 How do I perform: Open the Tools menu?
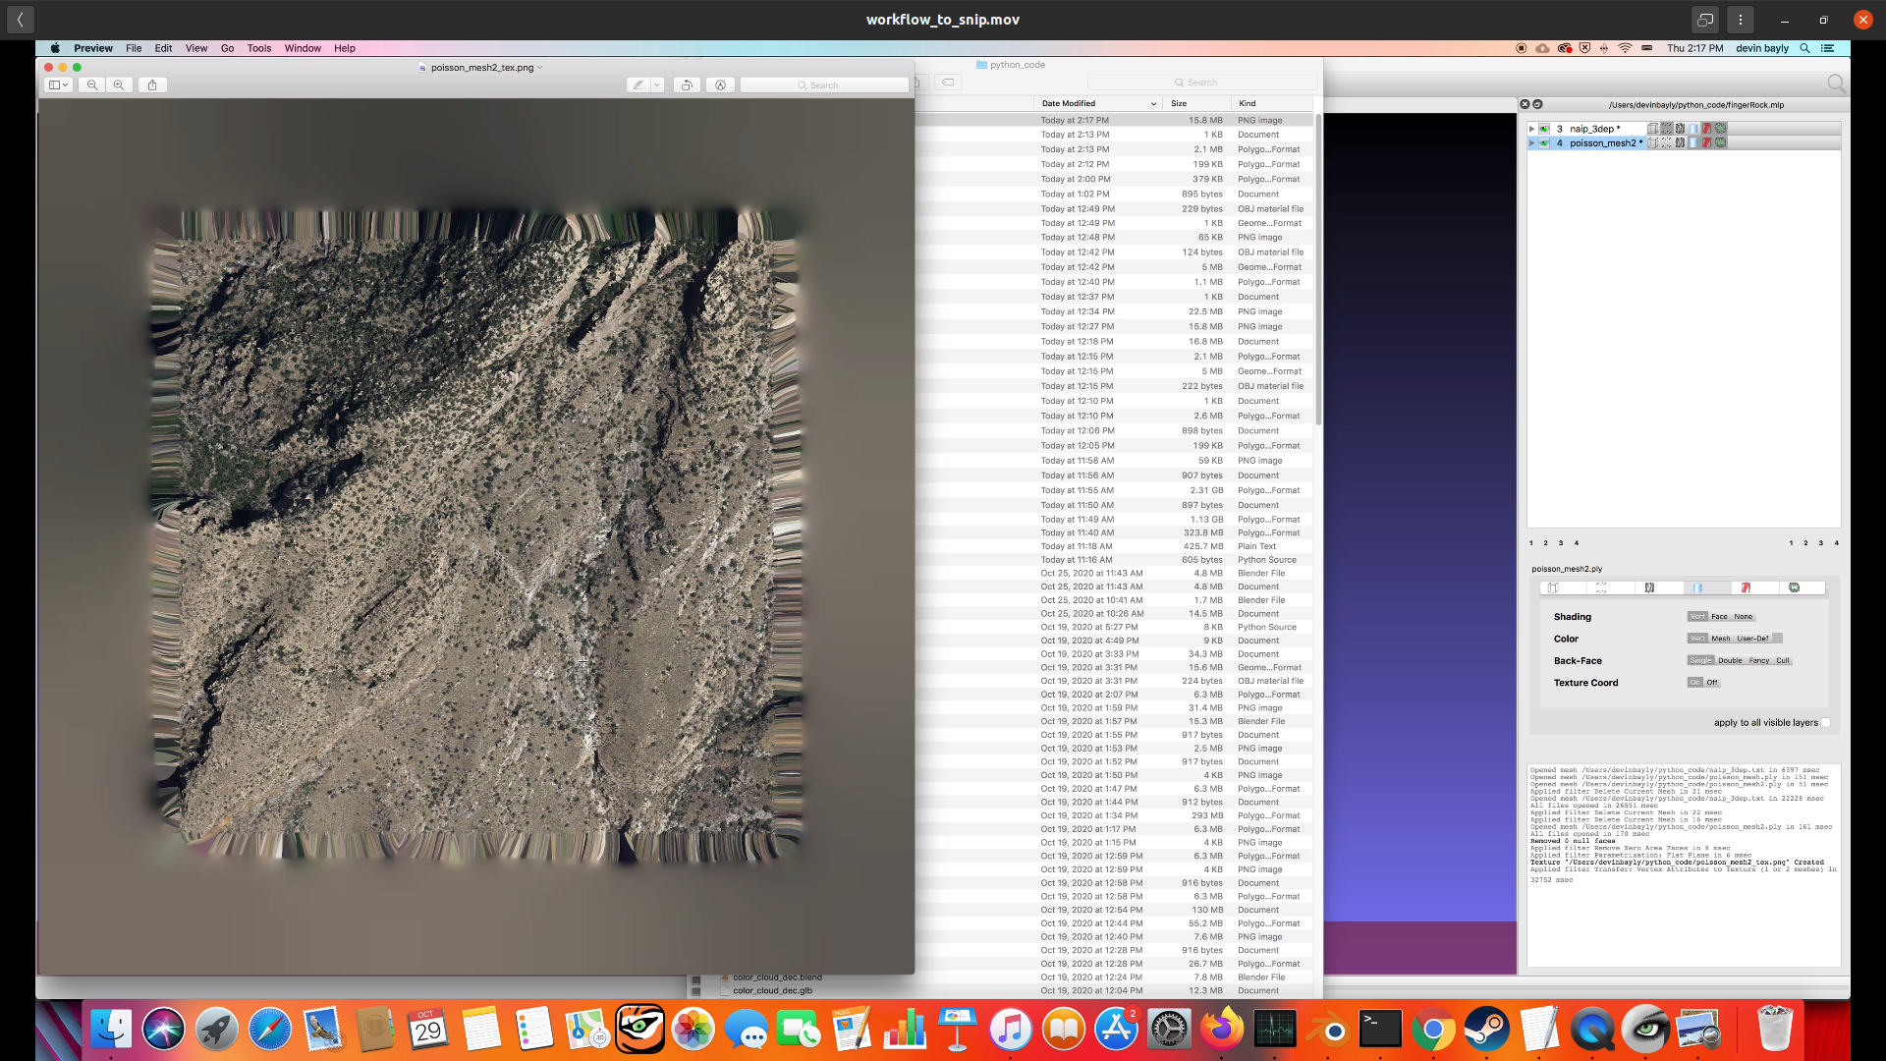point(259,48)
